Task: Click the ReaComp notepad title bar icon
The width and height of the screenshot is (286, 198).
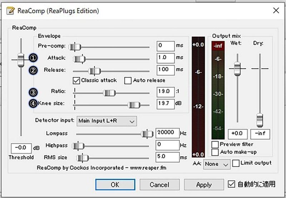Action: tap(10, 11)
